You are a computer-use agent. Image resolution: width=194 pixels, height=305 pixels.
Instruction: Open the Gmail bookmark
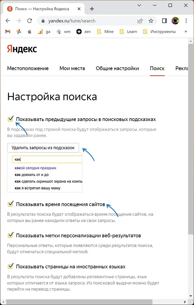click(x=8, y=32)
